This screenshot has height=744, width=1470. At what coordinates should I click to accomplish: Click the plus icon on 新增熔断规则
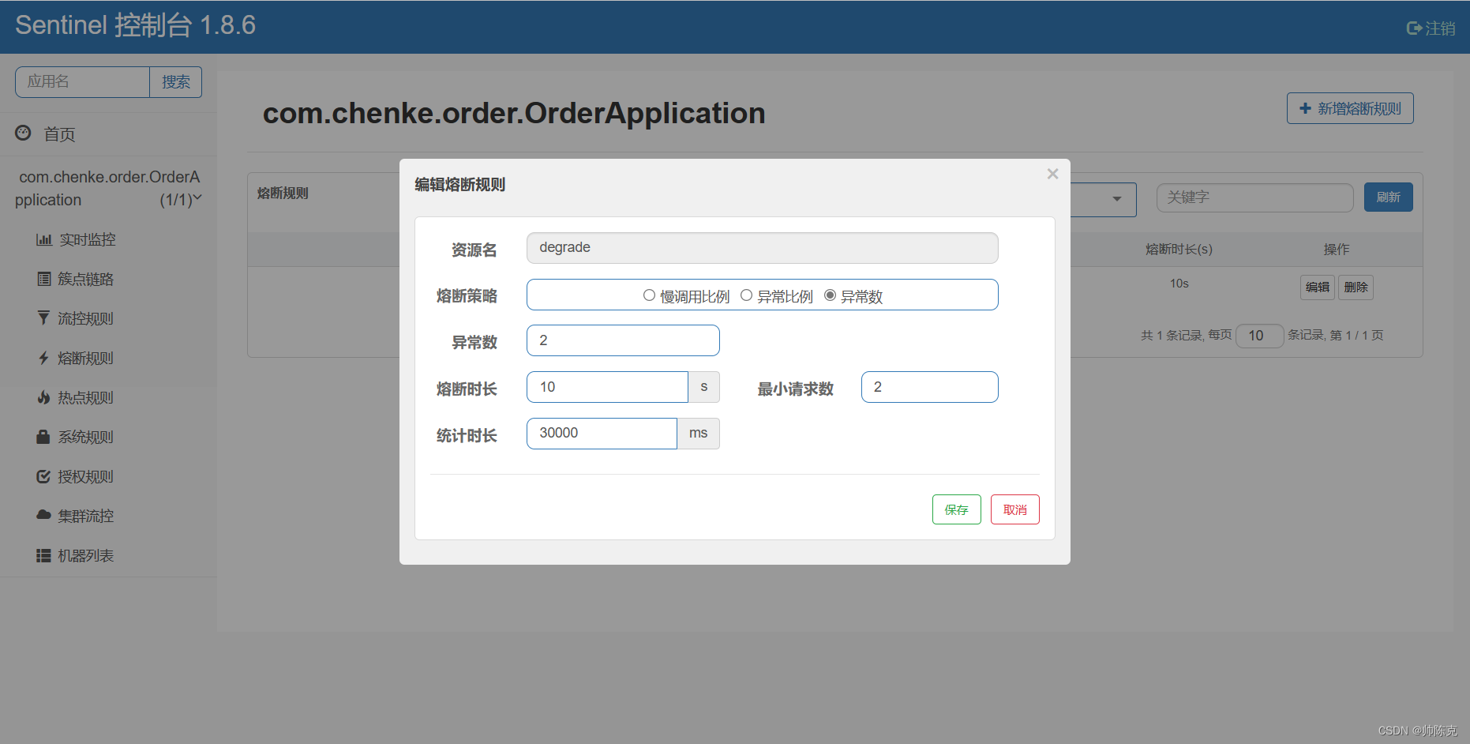(1305, 108)
